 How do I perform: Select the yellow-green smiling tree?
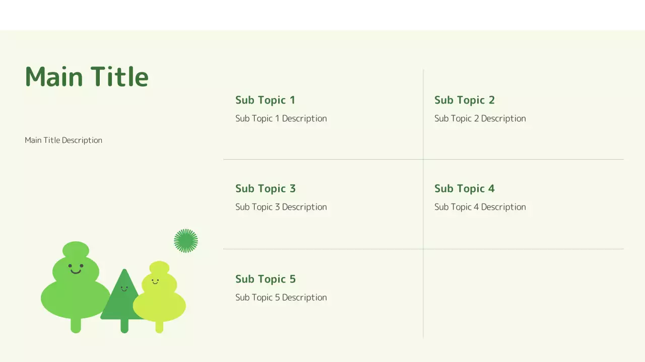(159, 301)
